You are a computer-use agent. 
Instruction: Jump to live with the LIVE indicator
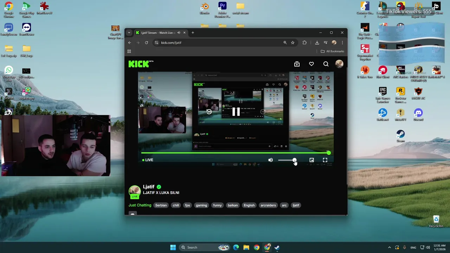point(148,160)
